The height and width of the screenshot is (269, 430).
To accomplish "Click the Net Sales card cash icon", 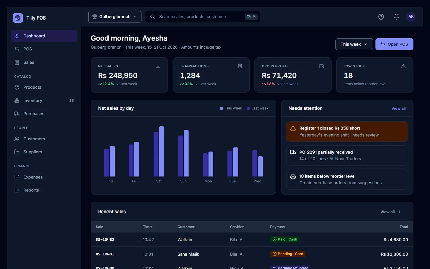I will (x=158, y=66).
